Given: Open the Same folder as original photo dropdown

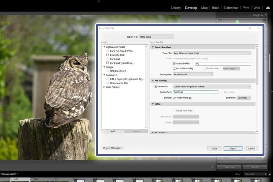Looking at the screenshot, I should click(212, 53).
